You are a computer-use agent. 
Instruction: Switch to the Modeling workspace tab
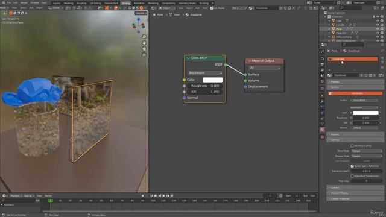tap(68, 3)
